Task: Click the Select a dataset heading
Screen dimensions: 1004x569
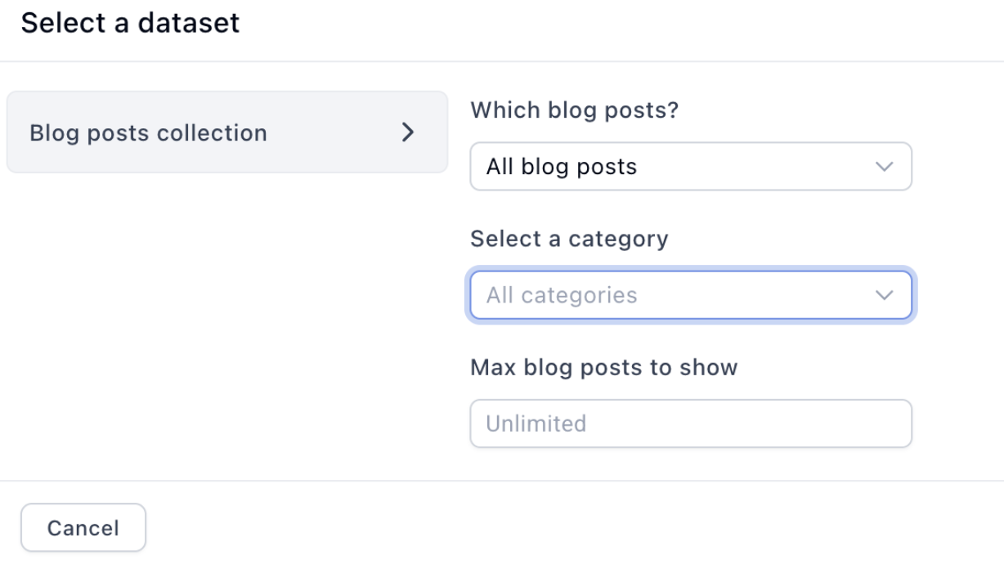Action: pyautogui.click(x=131, y=23)
